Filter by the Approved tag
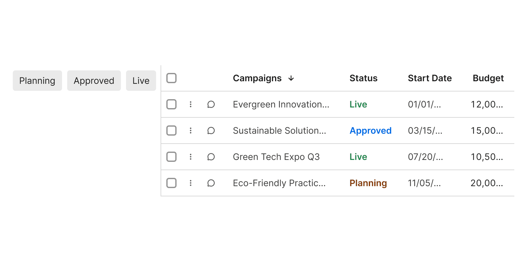The height and width of the screenshot is (261, 522). click(94, 81)
